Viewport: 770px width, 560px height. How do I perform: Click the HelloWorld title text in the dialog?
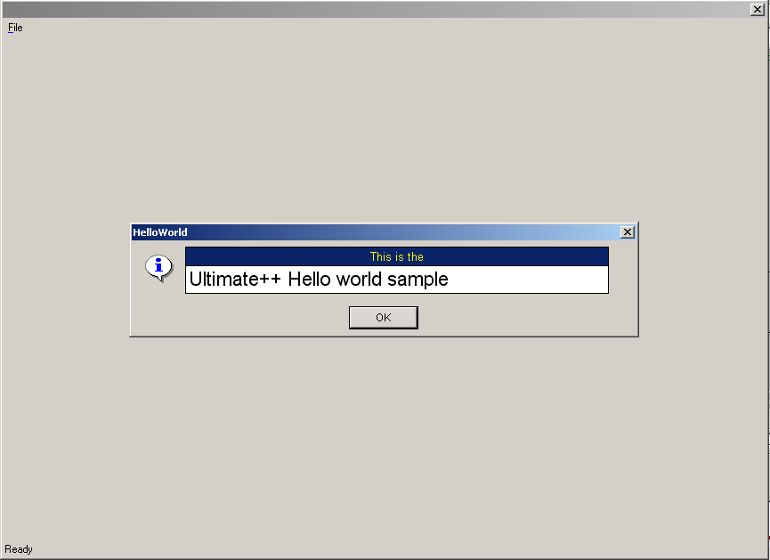coord(160,232)
